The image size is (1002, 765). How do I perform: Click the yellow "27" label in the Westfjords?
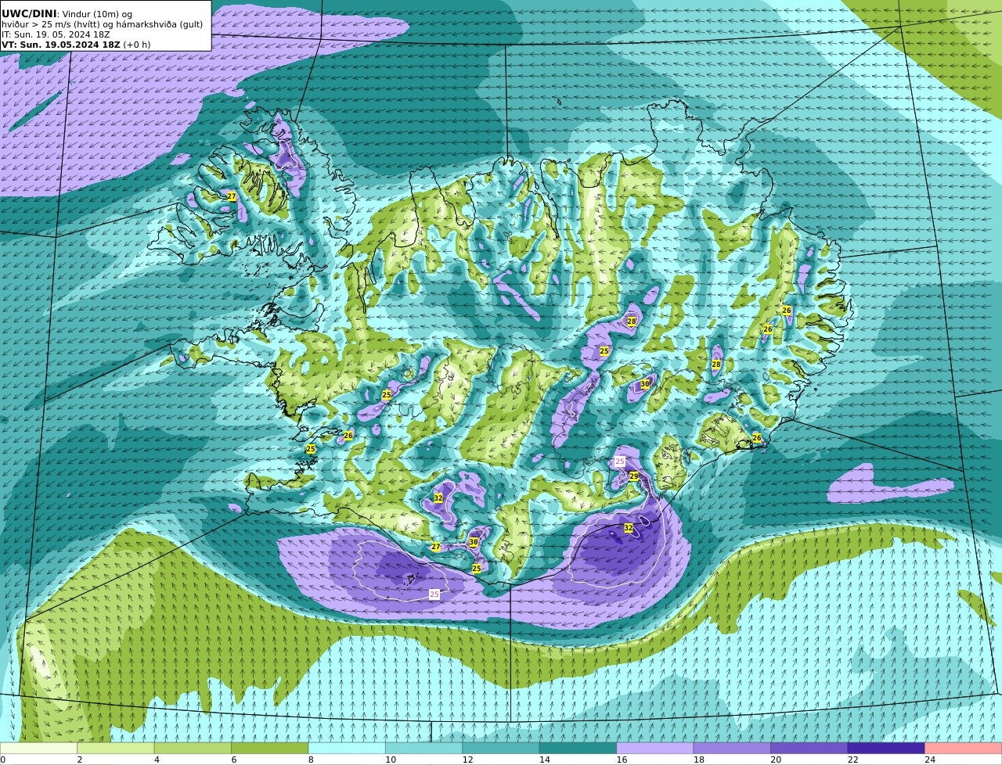pos(232,196)
